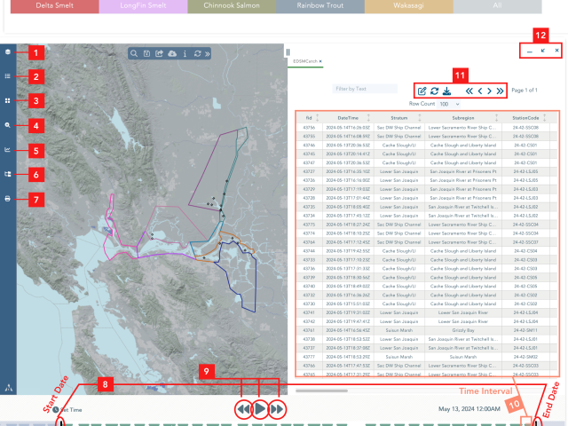568x426 pixels.
Task: Select the LongFin Smelt species tab
Action: (143, 6)
